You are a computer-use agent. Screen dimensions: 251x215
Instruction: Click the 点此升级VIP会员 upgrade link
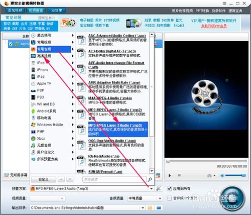click(x=214, y=26)
